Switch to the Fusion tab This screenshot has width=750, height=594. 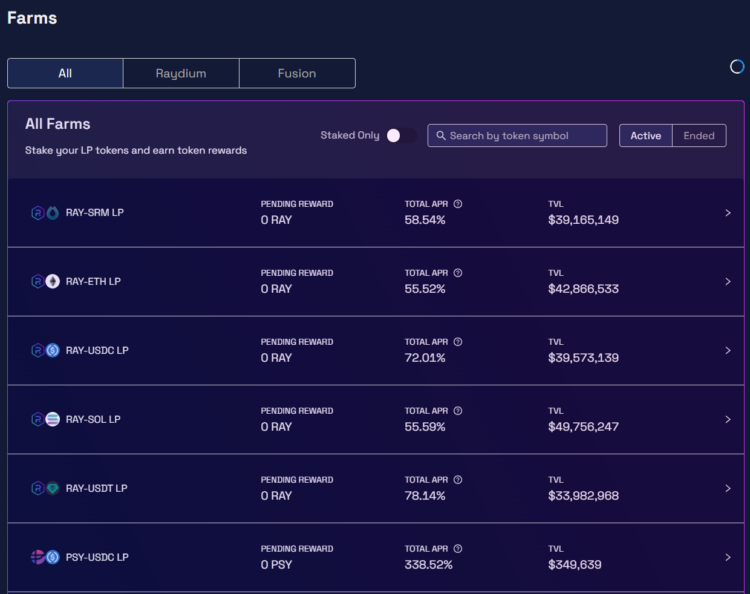click(x=297, y=73)
